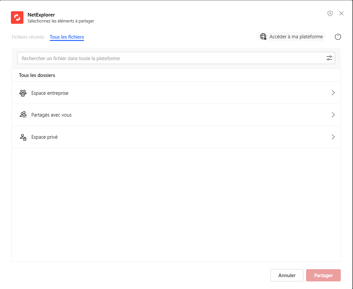The height and width of the screenshot is (289, 353).
Task: Open Accéder à ma plateforme
Action: [x=296, y=37]
